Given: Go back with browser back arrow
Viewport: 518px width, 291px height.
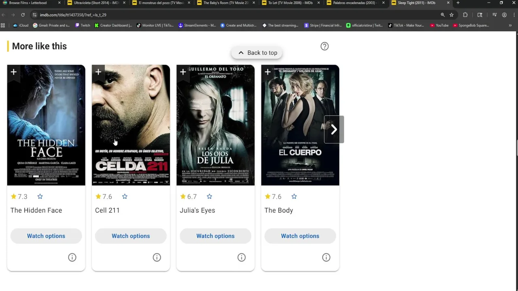Looking at the screenshot, I should tap(4, 15).
